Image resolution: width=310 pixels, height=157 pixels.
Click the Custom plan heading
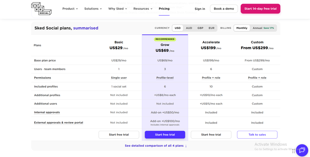(257, 42)
